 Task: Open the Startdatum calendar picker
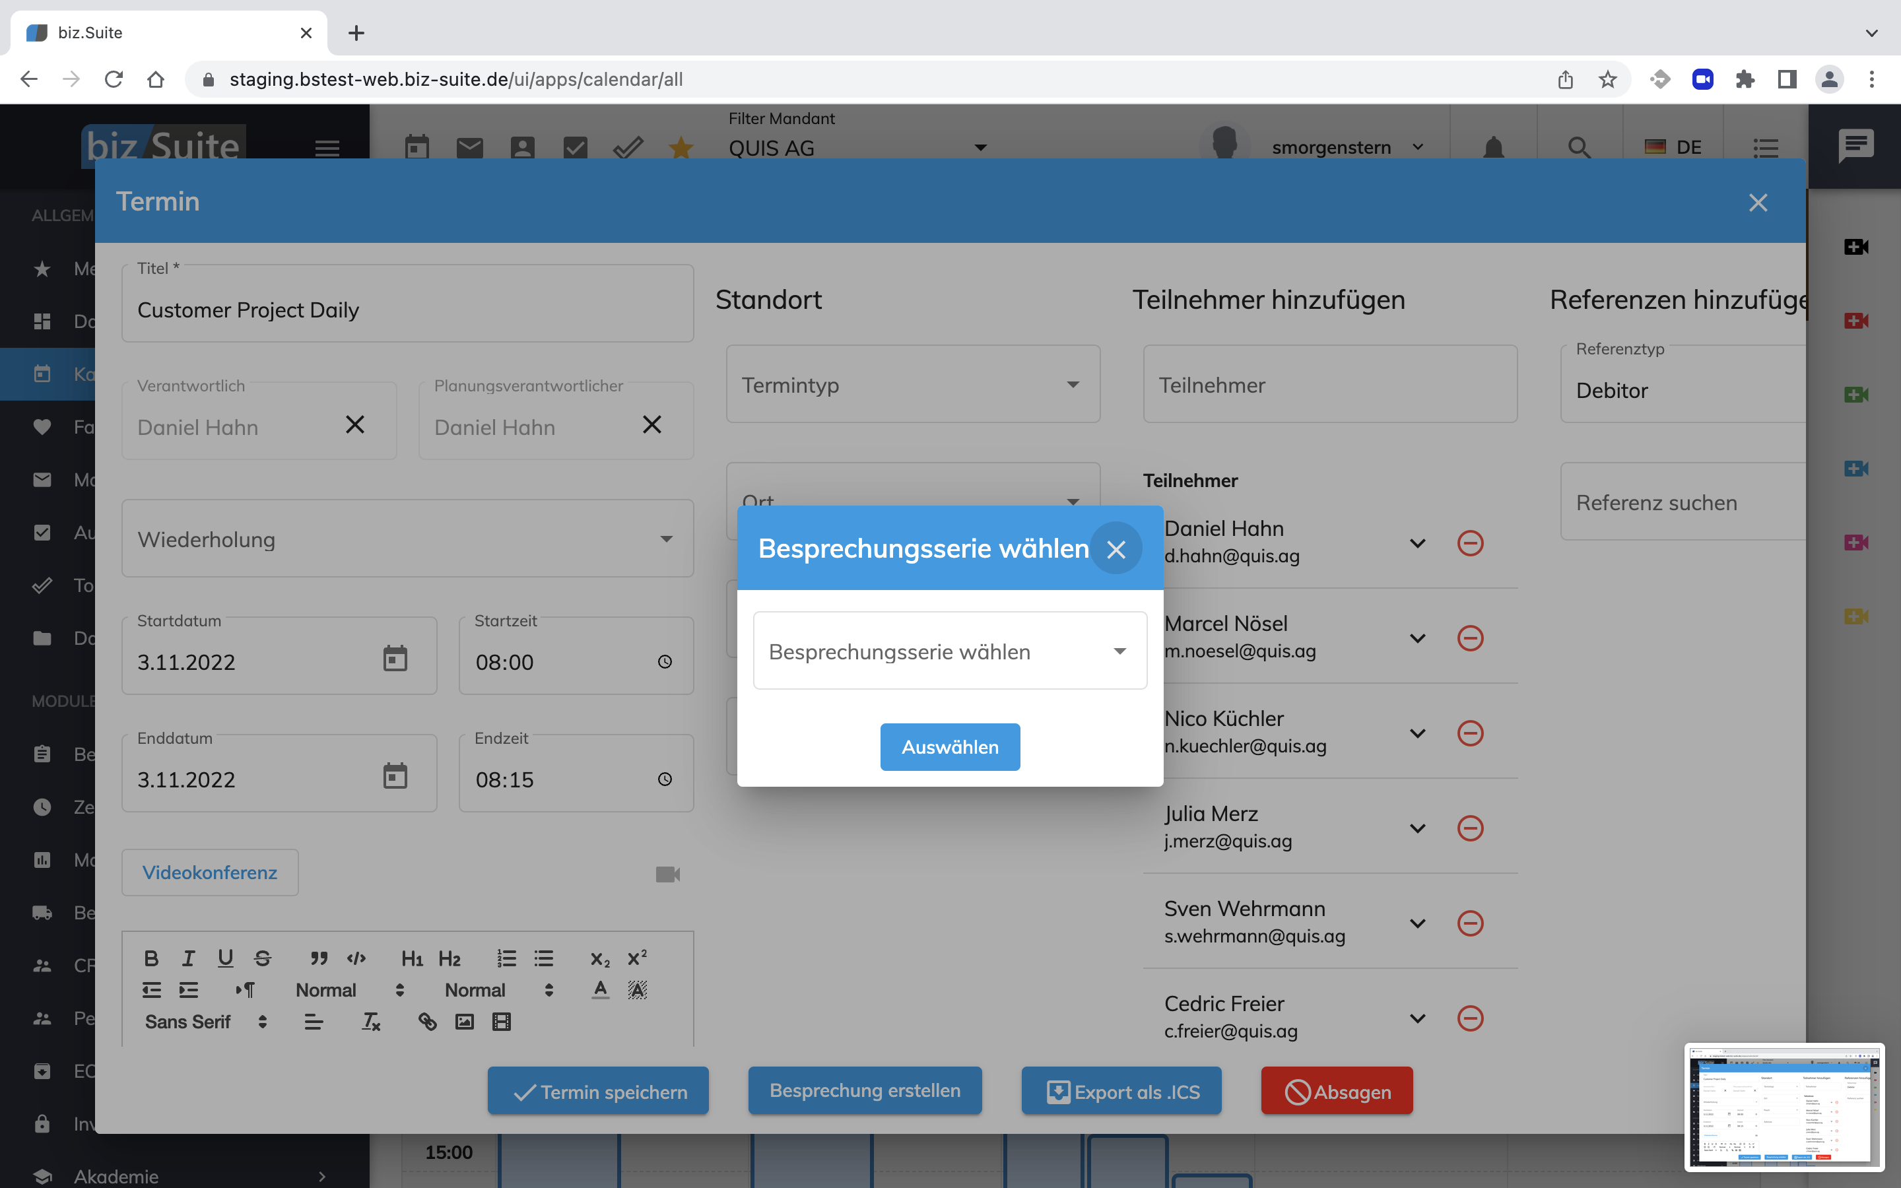pyautogui.click(x=395, y=659)
